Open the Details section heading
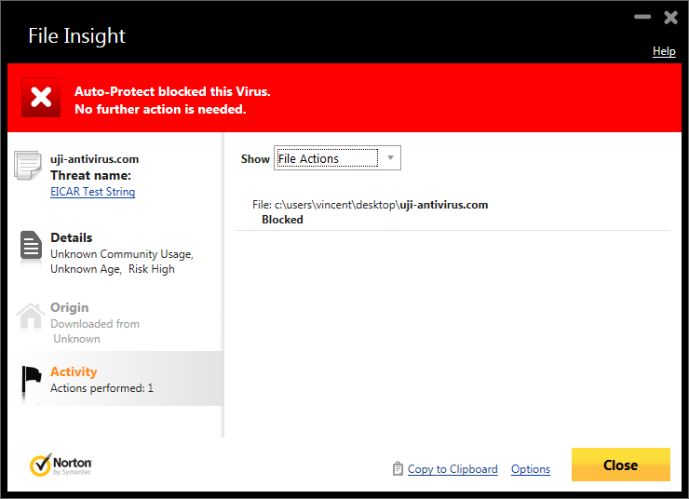Viewport: 689px width, 499px height. pos(71,237)
